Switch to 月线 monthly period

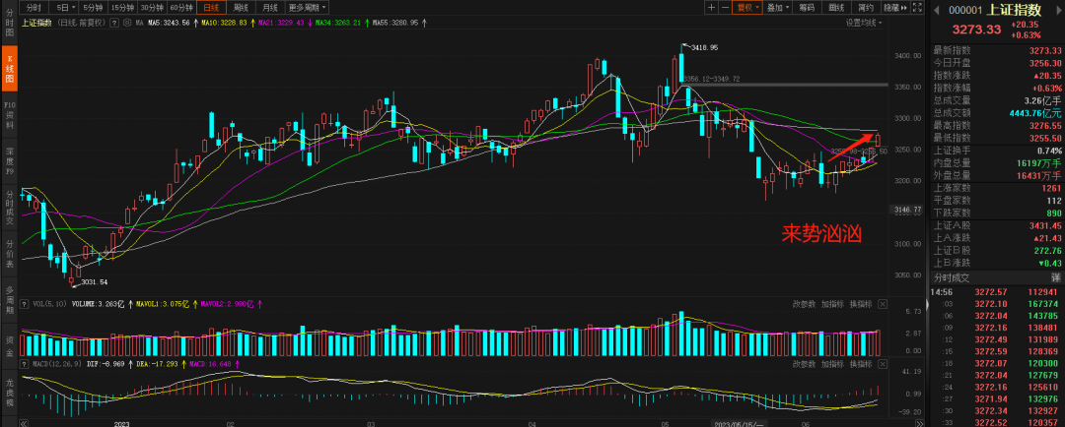[x=270, y=8]
